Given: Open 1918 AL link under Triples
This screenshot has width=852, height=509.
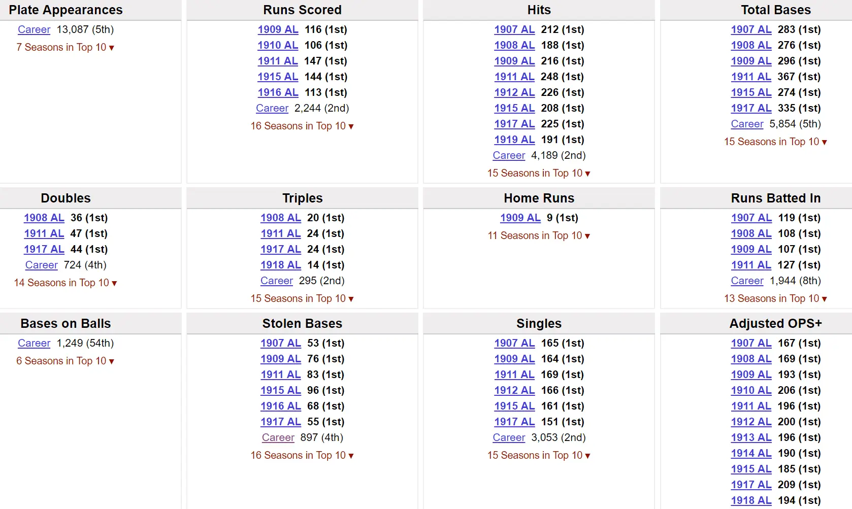Looking at the screenshot, I should (280, 265).
